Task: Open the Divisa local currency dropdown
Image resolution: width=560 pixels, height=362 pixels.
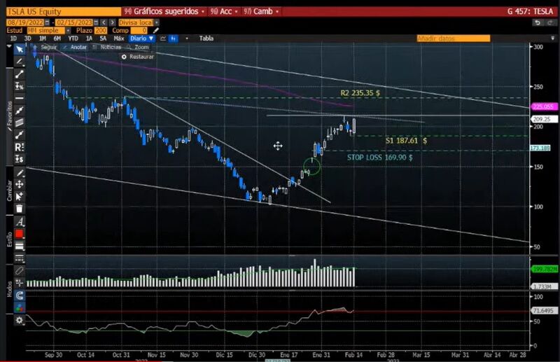Action: (x=139, y=22)
